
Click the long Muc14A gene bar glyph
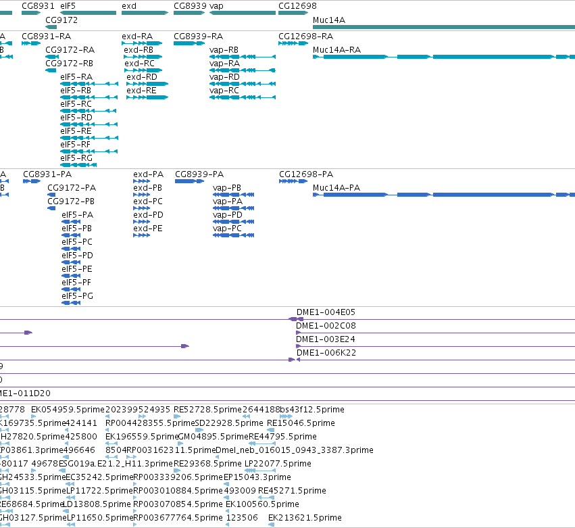(444, 27)
